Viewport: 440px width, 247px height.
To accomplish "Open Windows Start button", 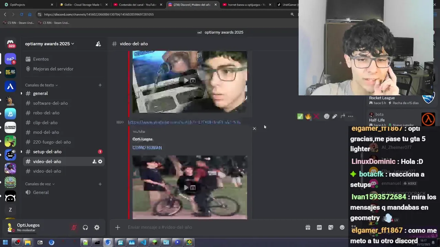I will click(x=5, y=243).
